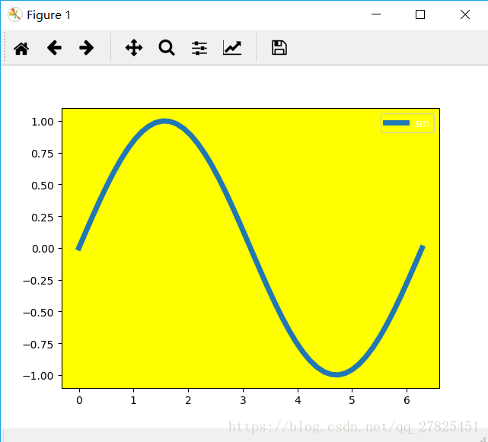Click the y-axis tick label −1.00
The width and height of the screenshot is (488, 442).
38,376
